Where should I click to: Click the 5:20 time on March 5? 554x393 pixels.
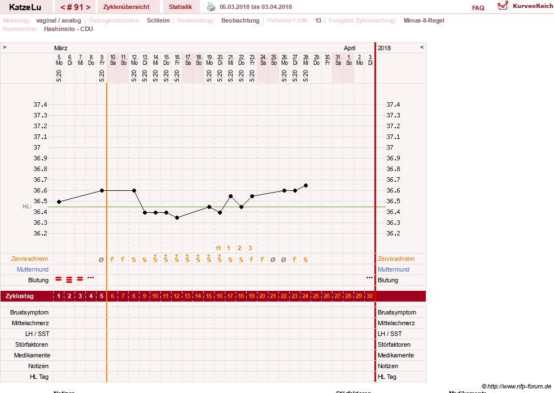59,76
